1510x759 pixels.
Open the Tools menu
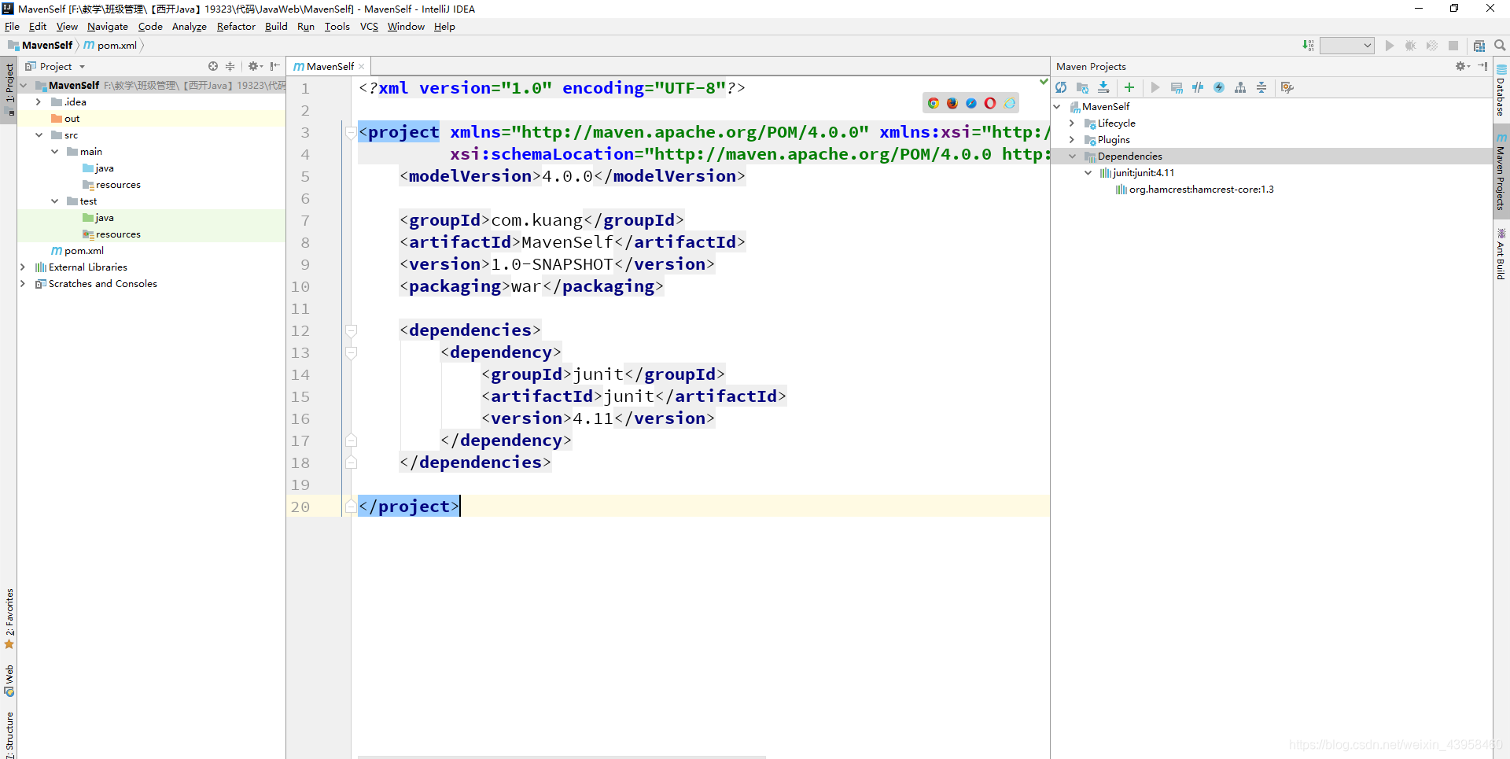tap(337, 27)
